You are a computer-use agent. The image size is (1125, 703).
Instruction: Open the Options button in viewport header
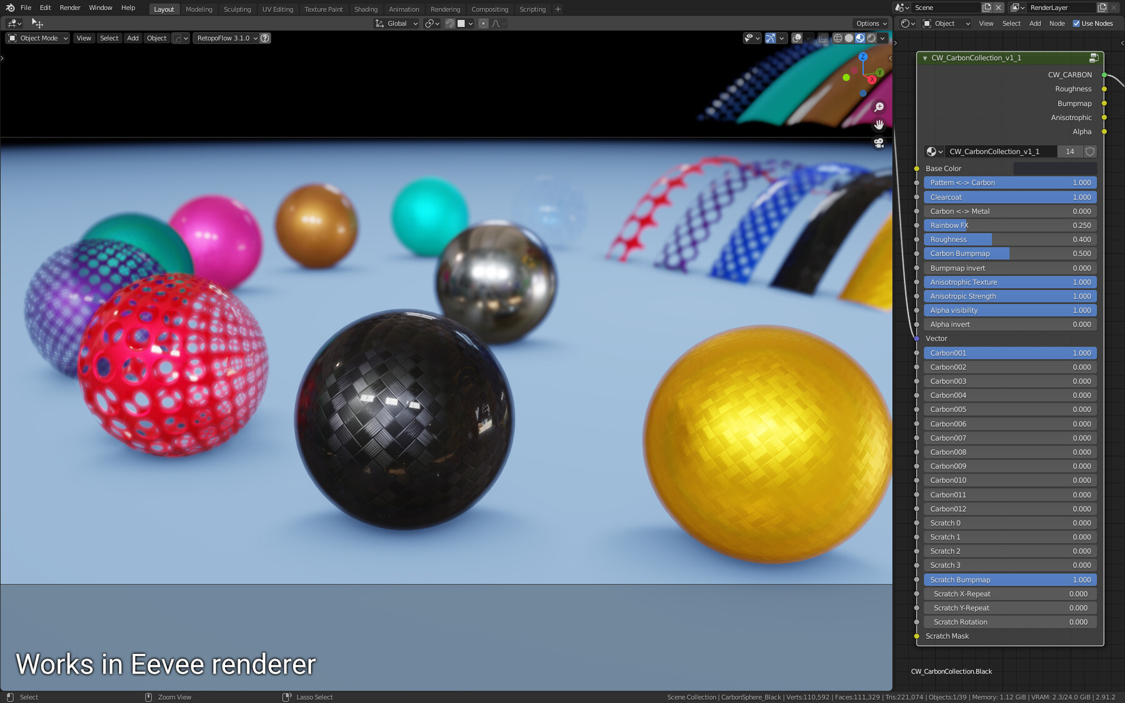[870, 23]
